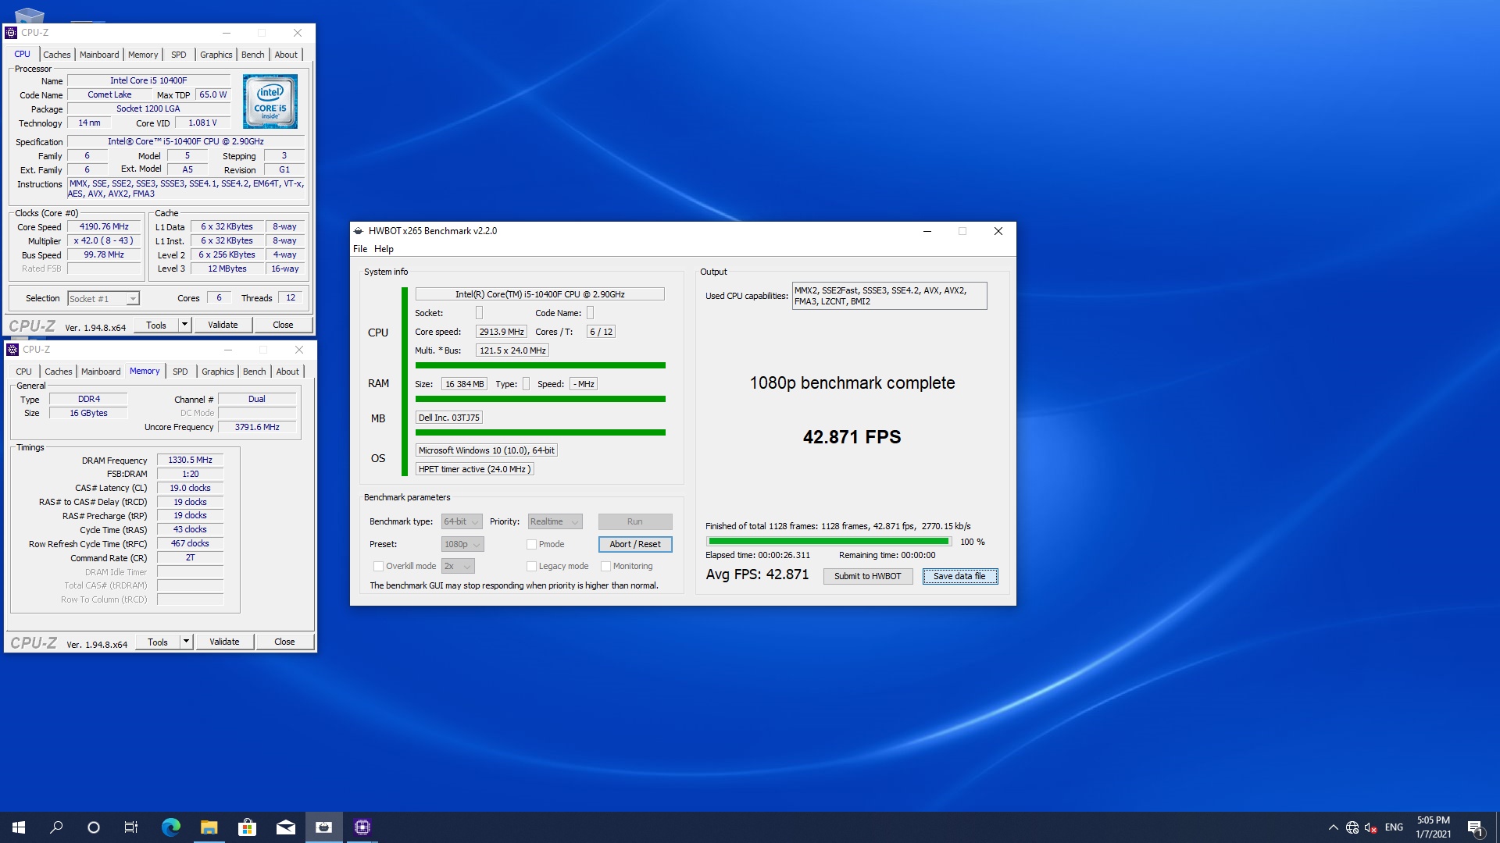
Task: Click the DRAM Frequency value 1330.5 MHz
Action: 190,461
